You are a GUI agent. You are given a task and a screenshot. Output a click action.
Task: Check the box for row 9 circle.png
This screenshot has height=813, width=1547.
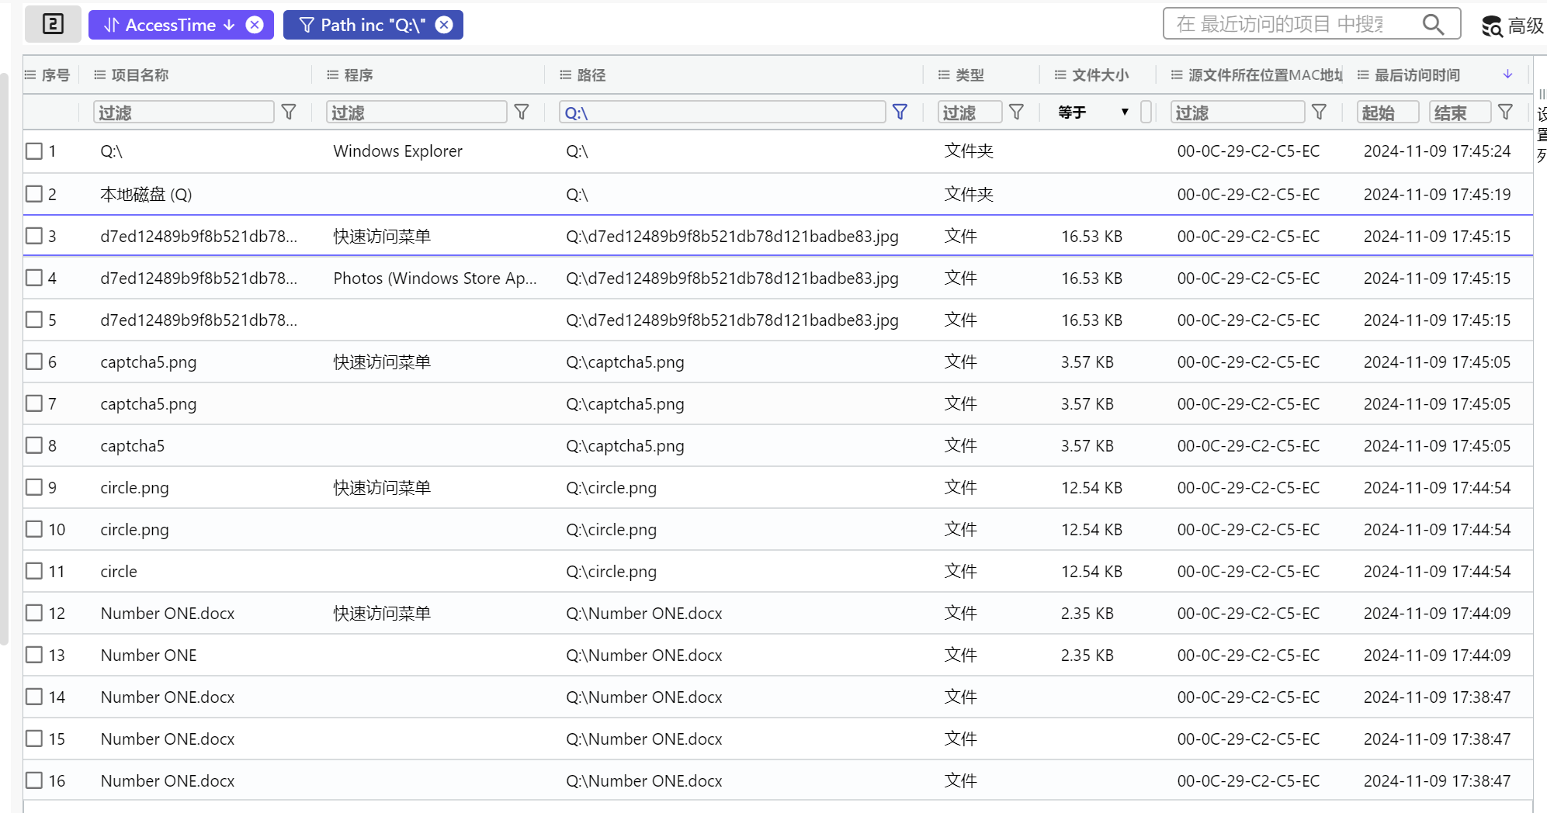(34, 487)
